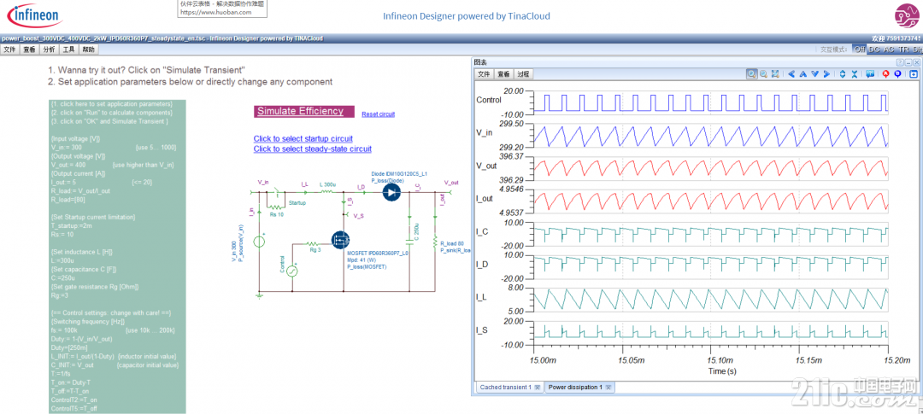Image resolution: width=923 pixels, height=414 pixels.
Task: Click the Rs 10 resistor
Action: click(x=276, y=207)
